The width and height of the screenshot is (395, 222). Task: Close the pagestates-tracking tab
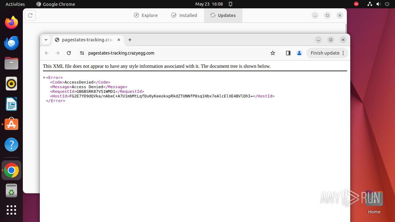point(119,40)
